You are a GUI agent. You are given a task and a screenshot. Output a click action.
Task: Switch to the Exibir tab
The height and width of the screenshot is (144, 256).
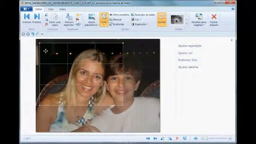point(62,9)
